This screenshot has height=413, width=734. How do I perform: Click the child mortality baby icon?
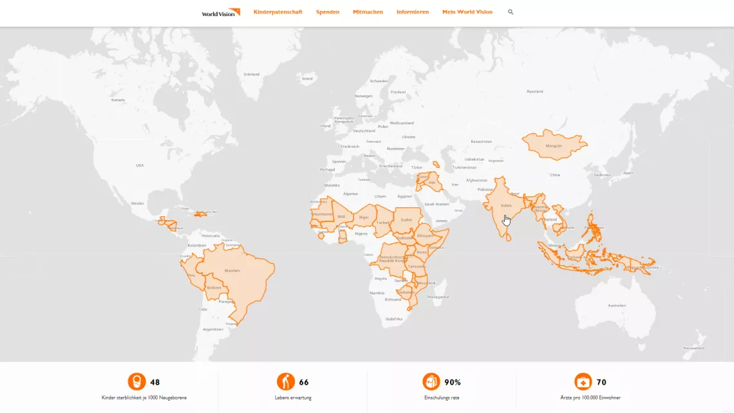tap(136, 382)
